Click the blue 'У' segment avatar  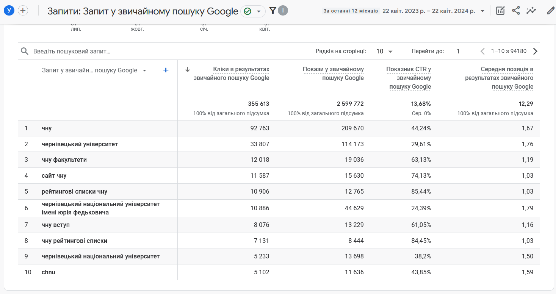pos(9,11)
